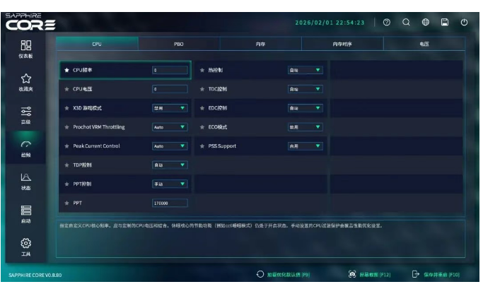Viewport: 483px width, 289px height.
Task: Toggle favorite star for Peak Current Control
Action: [x=66, y=146]
